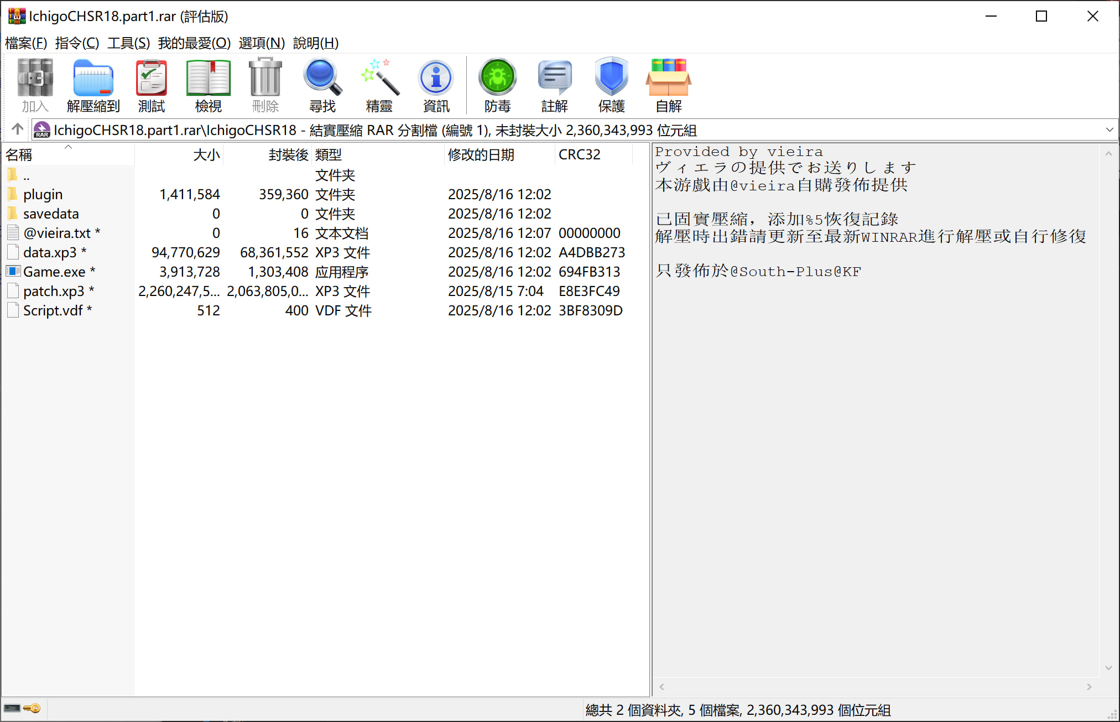The width and height of the screenshot is (1120, 722).
Task: Open the 選項 Options menu
Action: [261, 43]
